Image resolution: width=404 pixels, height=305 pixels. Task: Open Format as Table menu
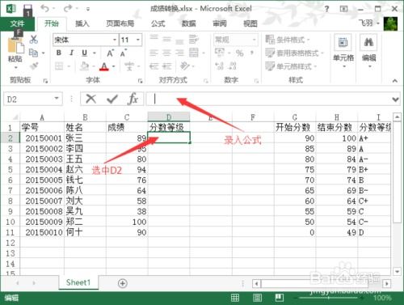point(294,53)
